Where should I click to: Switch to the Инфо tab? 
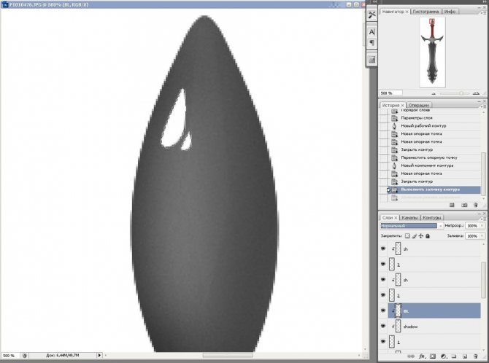point(450,12)
